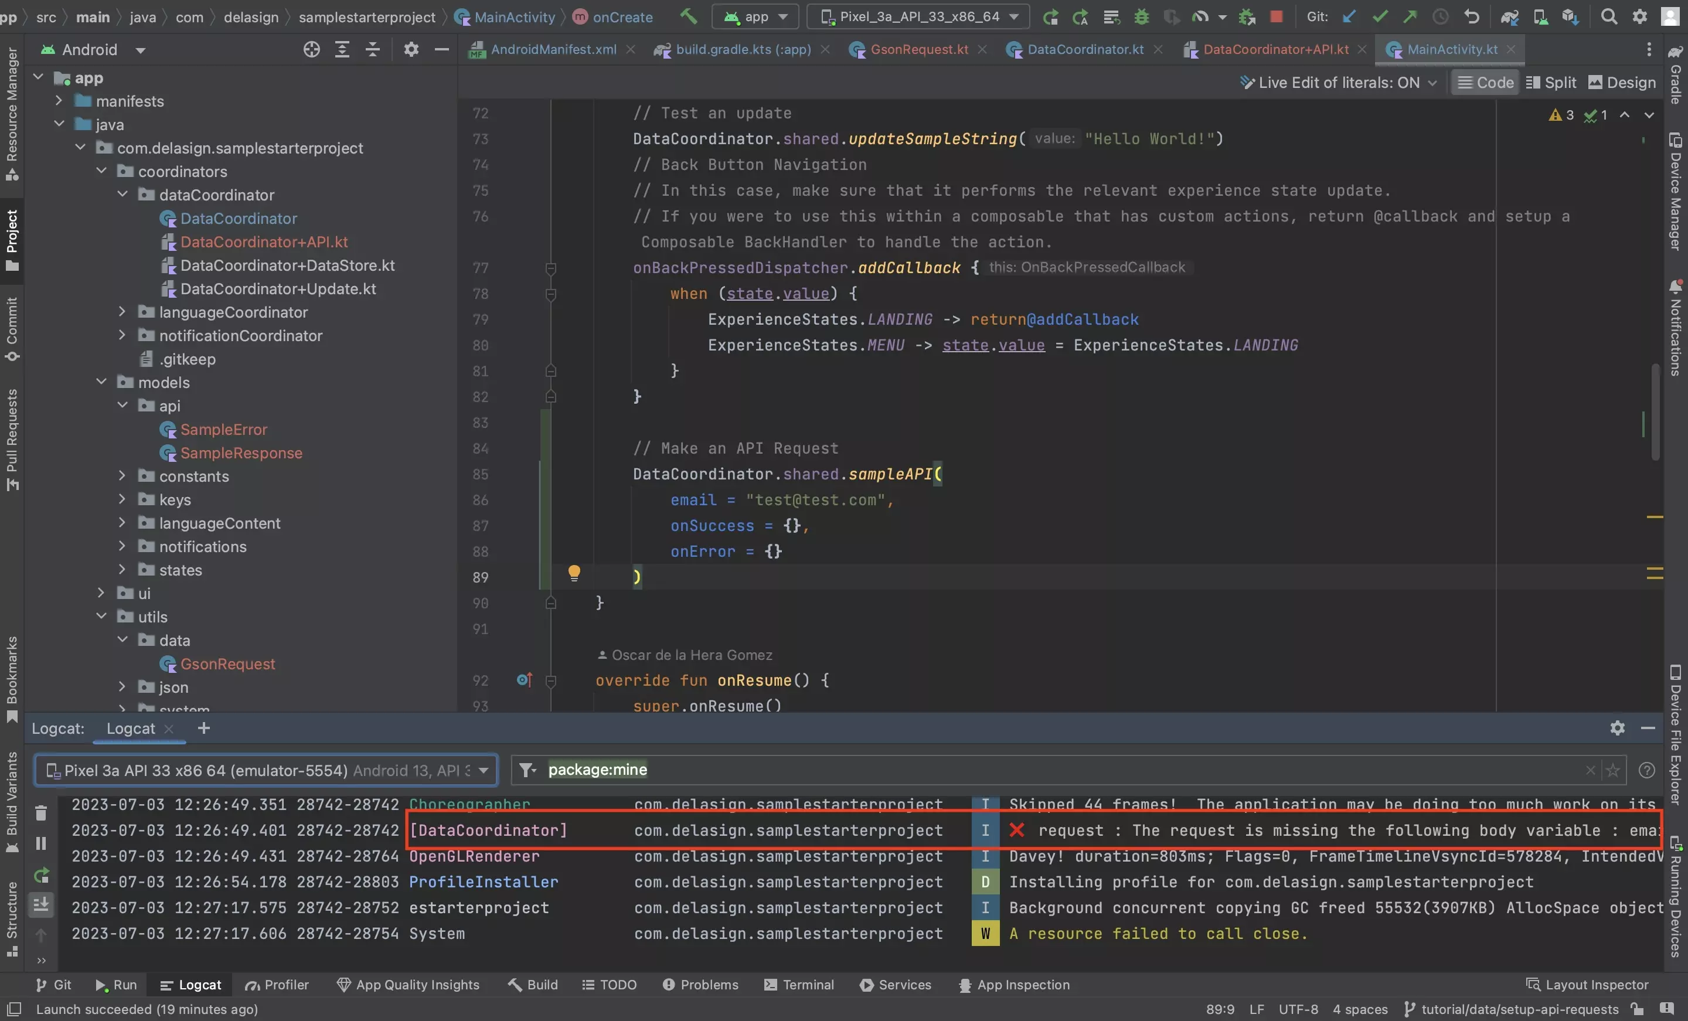Open Search Everywhere magnifier icon
1688x1021 pixels.
pos(1608,16)
